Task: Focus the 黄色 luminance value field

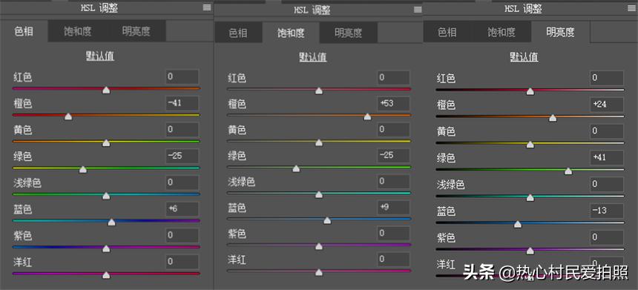Action: (x=607, y=131)
